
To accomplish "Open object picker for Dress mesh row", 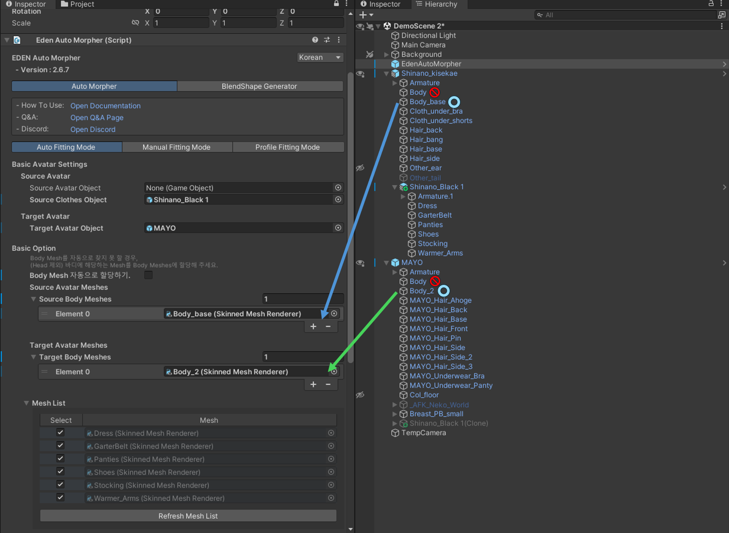I will click(x=331, y=433).
